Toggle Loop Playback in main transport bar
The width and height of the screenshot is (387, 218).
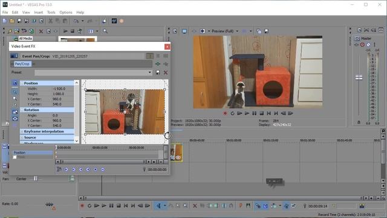[x=89, y=206]
